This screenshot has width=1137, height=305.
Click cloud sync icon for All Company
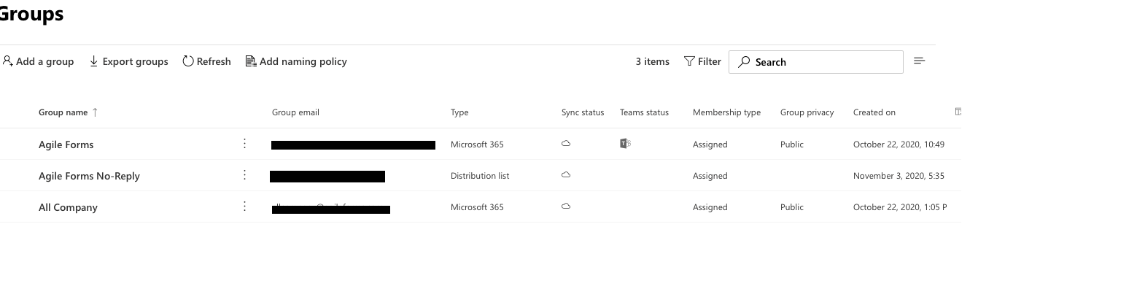pyautogui.click(x=566, y=206)
